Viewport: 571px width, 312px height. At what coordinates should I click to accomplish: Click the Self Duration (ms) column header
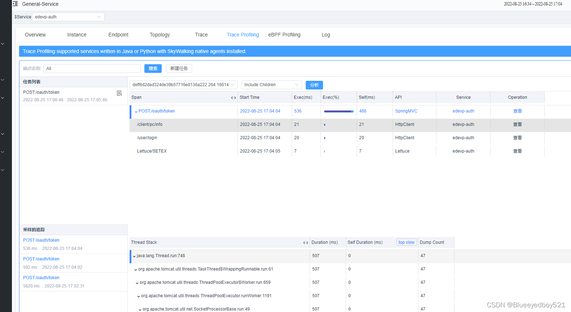tap(365, 242)
